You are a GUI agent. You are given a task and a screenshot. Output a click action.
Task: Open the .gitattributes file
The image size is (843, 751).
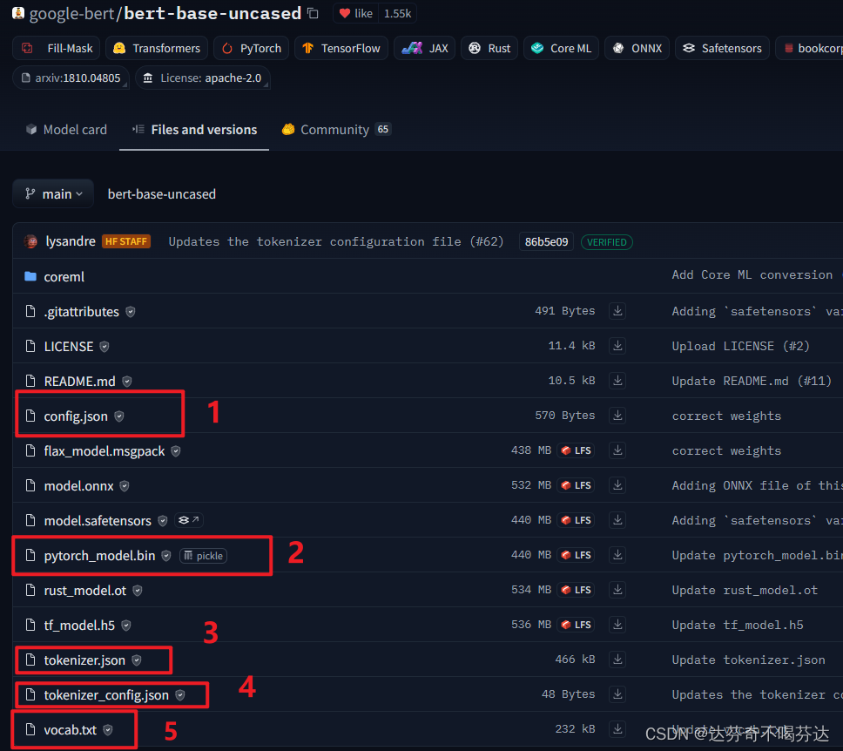81,312
